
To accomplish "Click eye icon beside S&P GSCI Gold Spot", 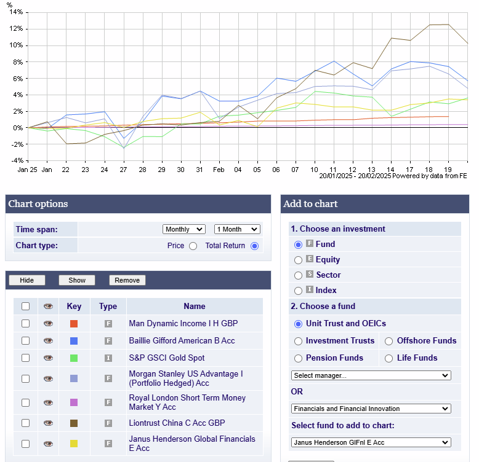I will [48, 358].
